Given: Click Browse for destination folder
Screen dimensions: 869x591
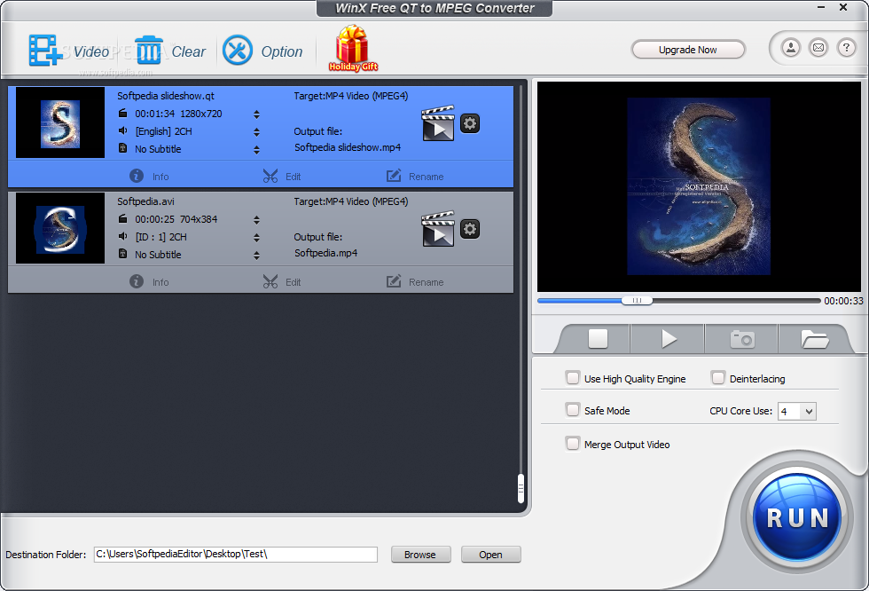Looking at the screenshot, I should [420, 555].
